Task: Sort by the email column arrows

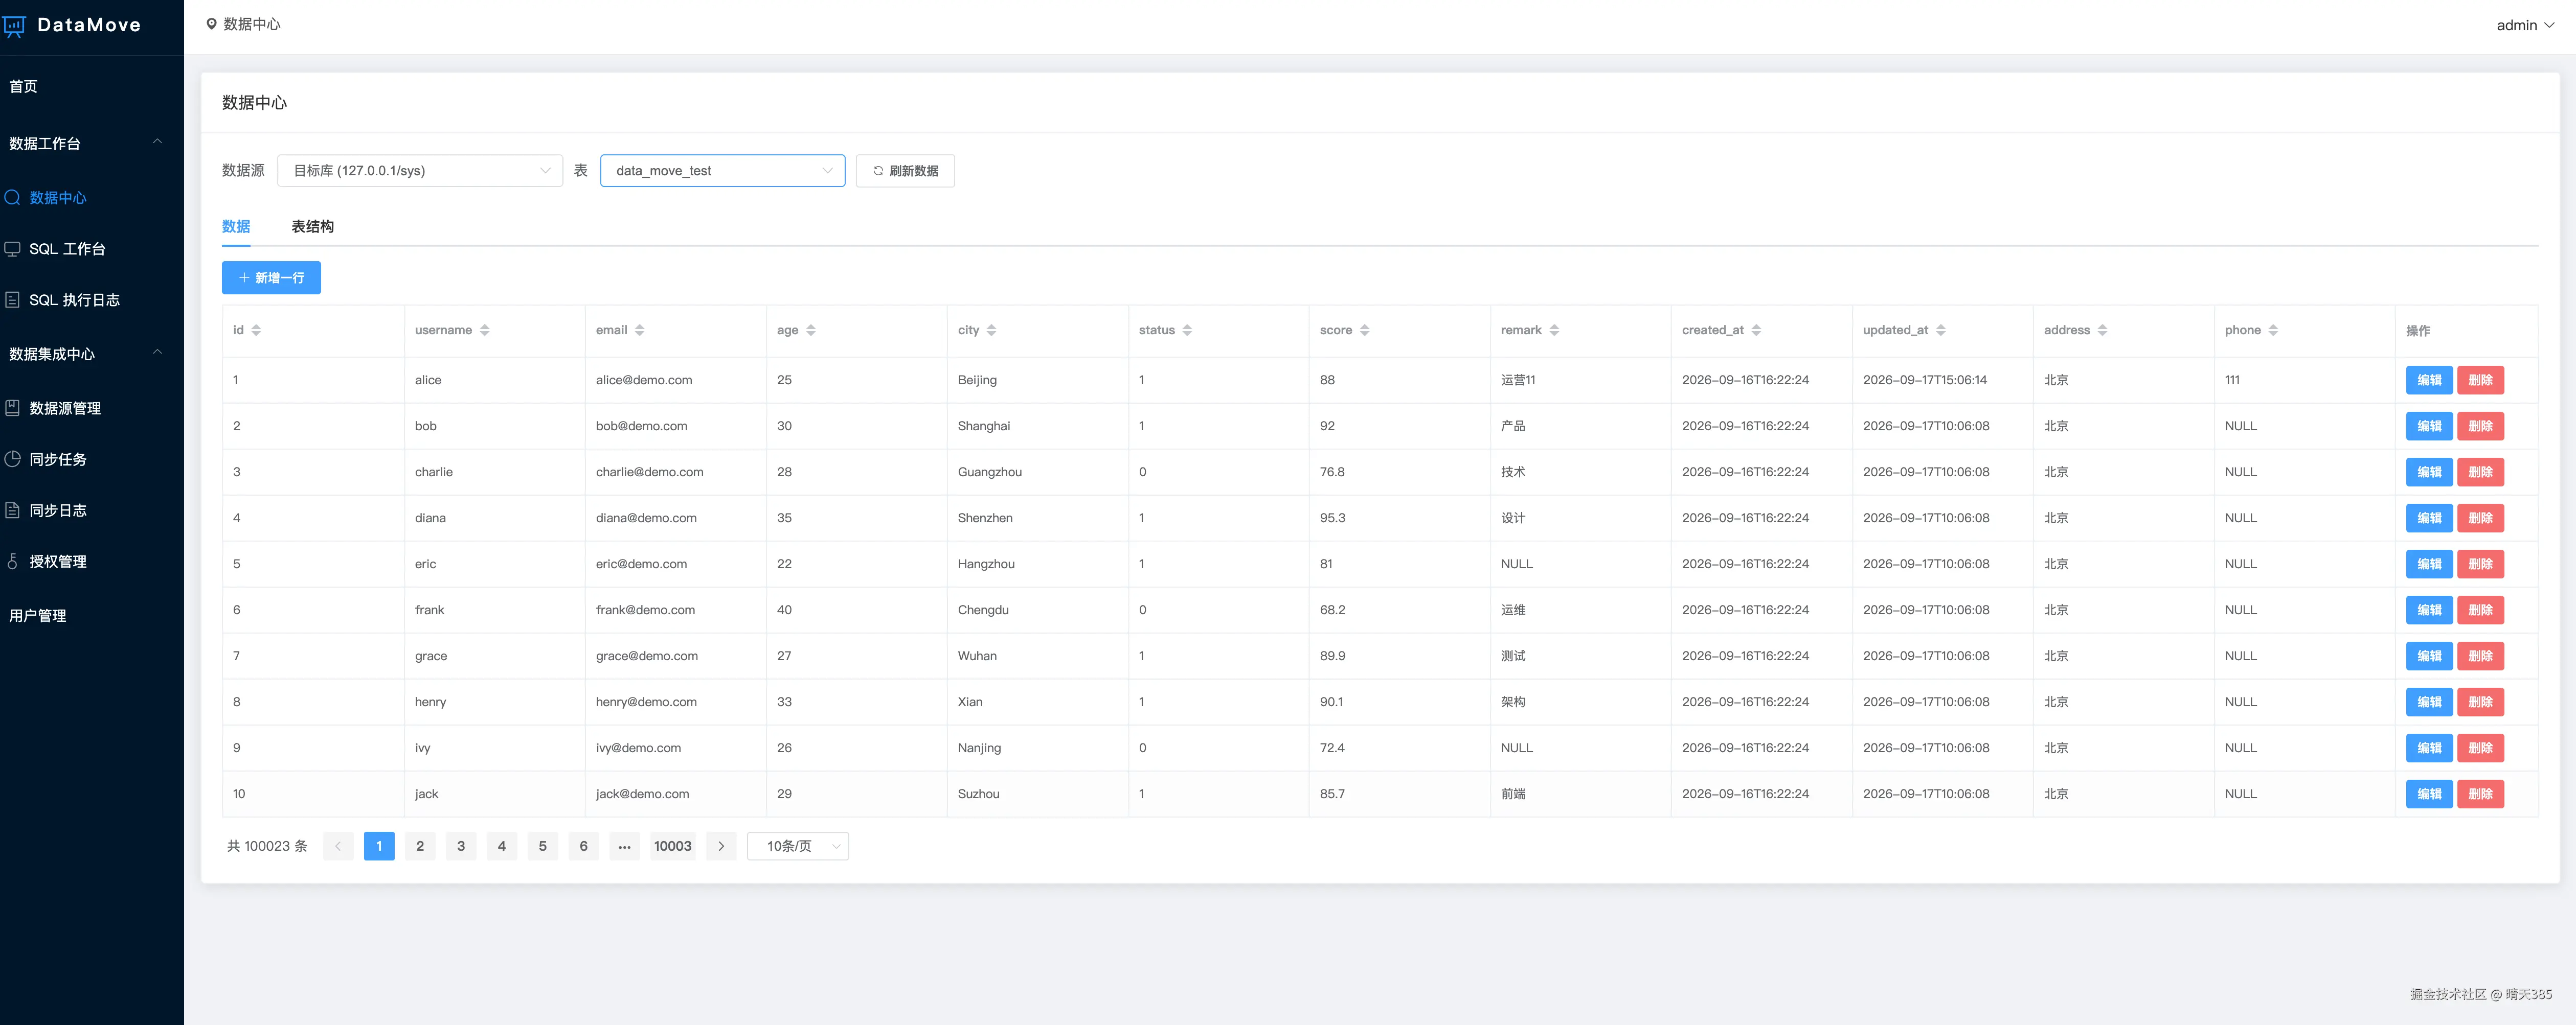Action: 640,331
